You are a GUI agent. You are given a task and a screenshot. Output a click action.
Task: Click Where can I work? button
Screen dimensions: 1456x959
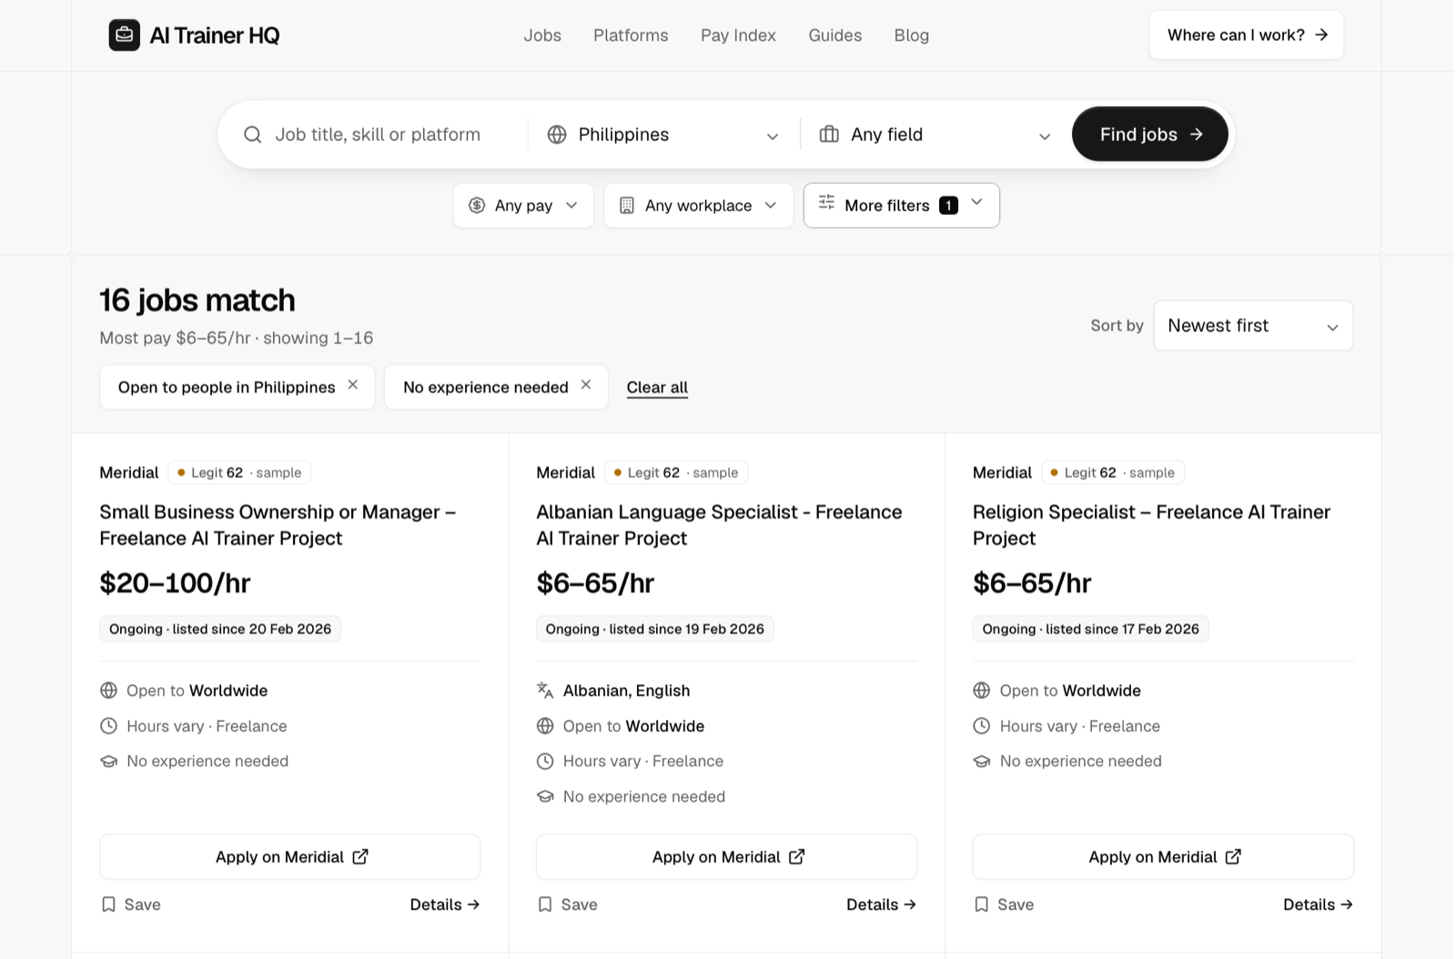pos(1247,35)
